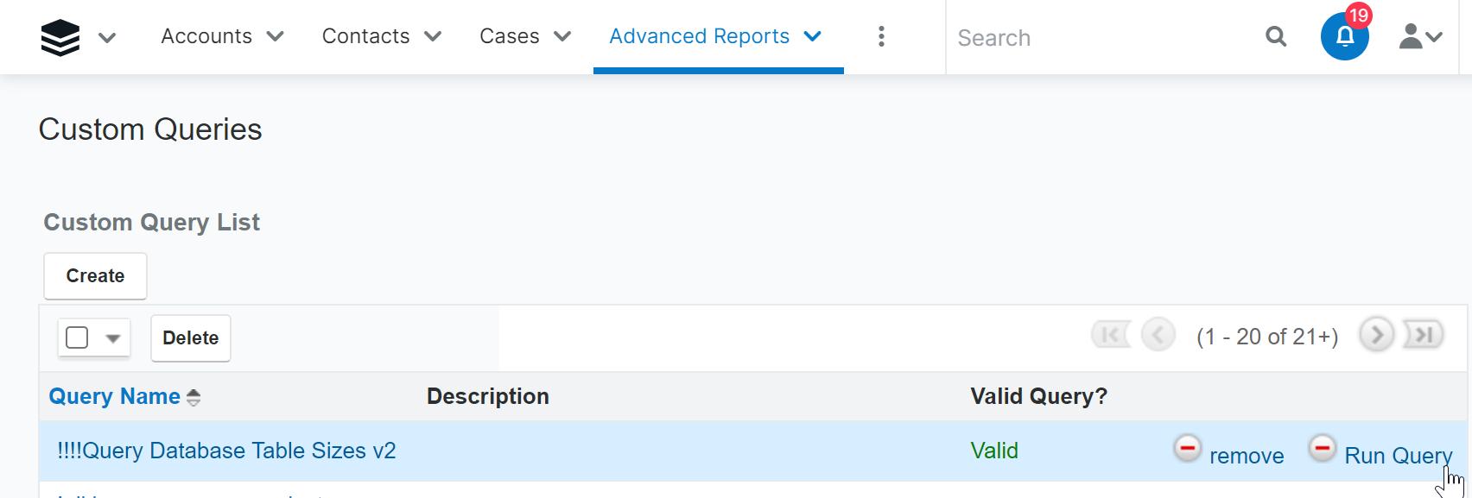Click the Create button
The image size is (1472, 498).
coord(95,275)
